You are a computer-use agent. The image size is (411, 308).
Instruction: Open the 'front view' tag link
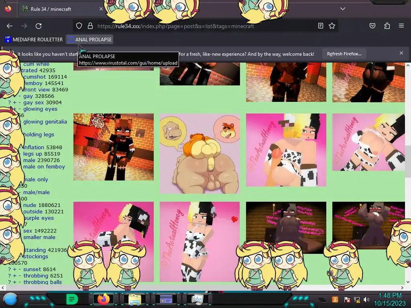coord(37,89)
